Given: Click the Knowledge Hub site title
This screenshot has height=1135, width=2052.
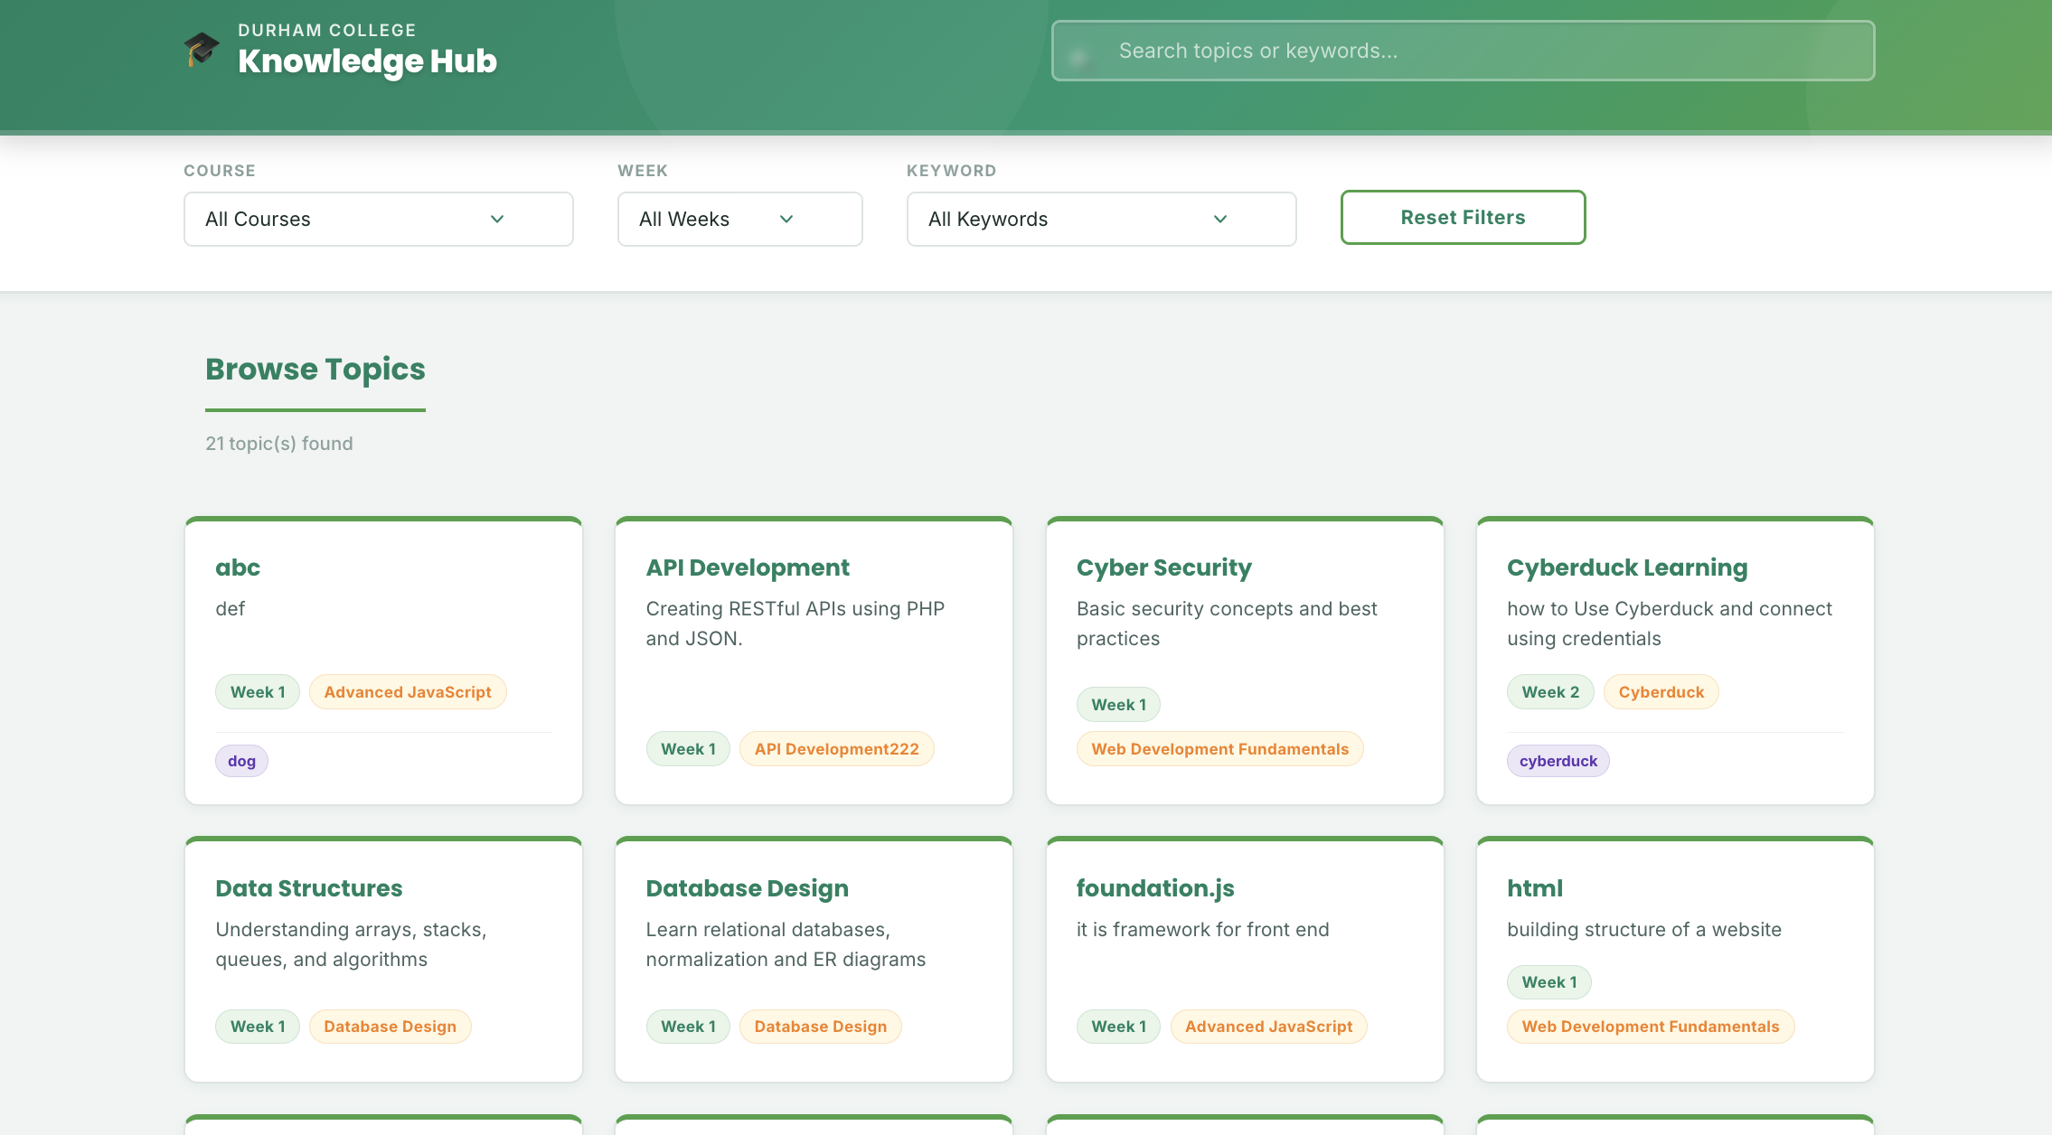Looking at the screenshot, I should [x=367, y=61].
